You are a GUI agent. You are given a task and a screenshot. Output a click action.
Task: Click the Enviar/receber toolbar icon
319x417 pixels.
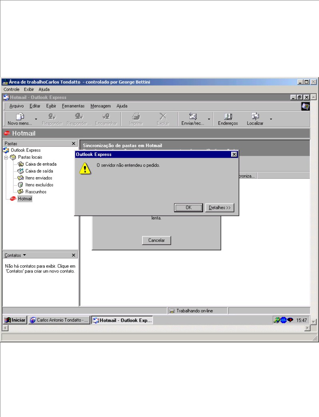point(192,119)
